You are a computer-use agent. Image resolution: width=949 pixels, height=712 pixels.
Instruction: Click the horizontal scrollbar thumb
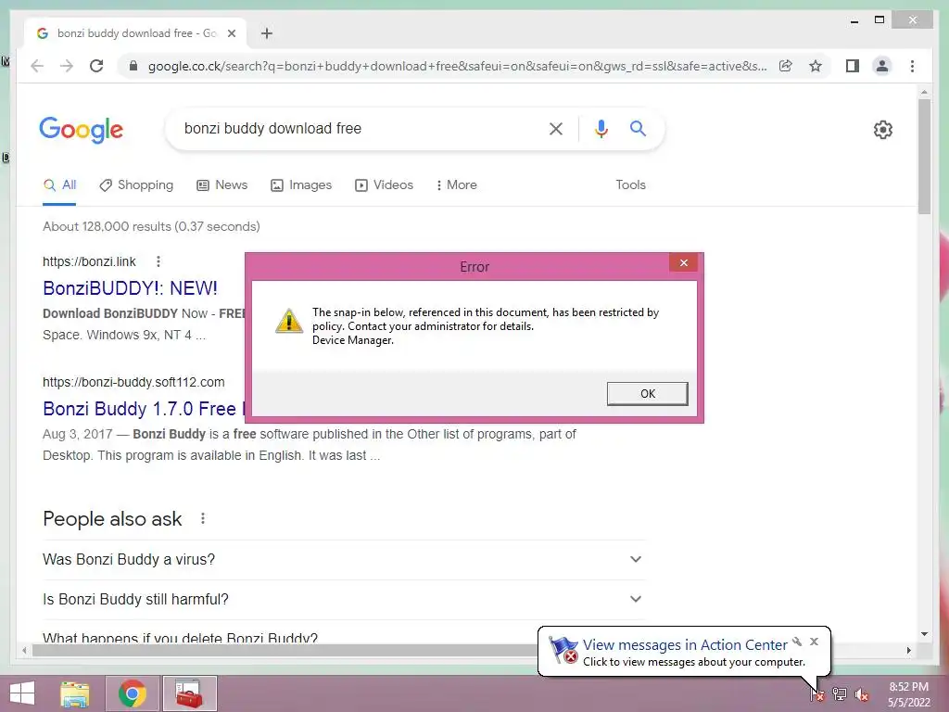[287, 650]
